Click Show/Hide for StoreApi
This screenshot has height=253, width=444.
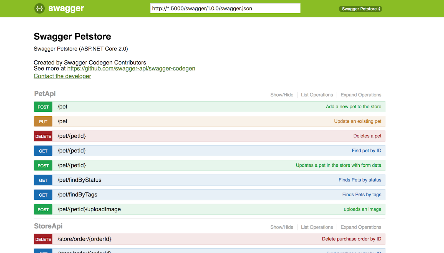click(x=282, y=227)
